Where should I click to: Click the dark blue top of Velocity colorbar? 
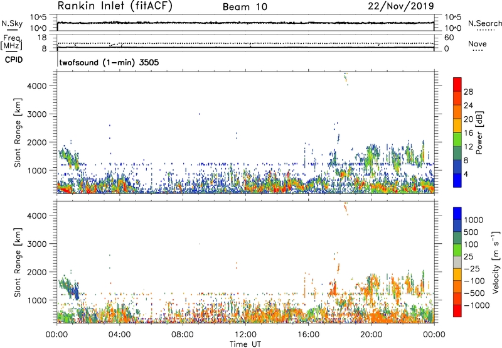coord(457,214)
